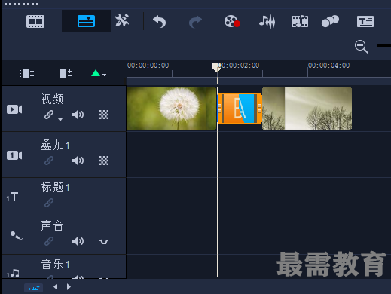Show all visible tracks icon
The width and height of the screenshot is (391, 294).
[x=26, y=73]
